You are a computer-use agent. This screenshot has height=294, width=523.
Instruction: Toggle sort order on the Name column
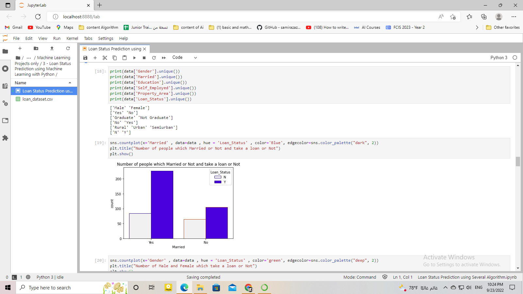point(20,83)
